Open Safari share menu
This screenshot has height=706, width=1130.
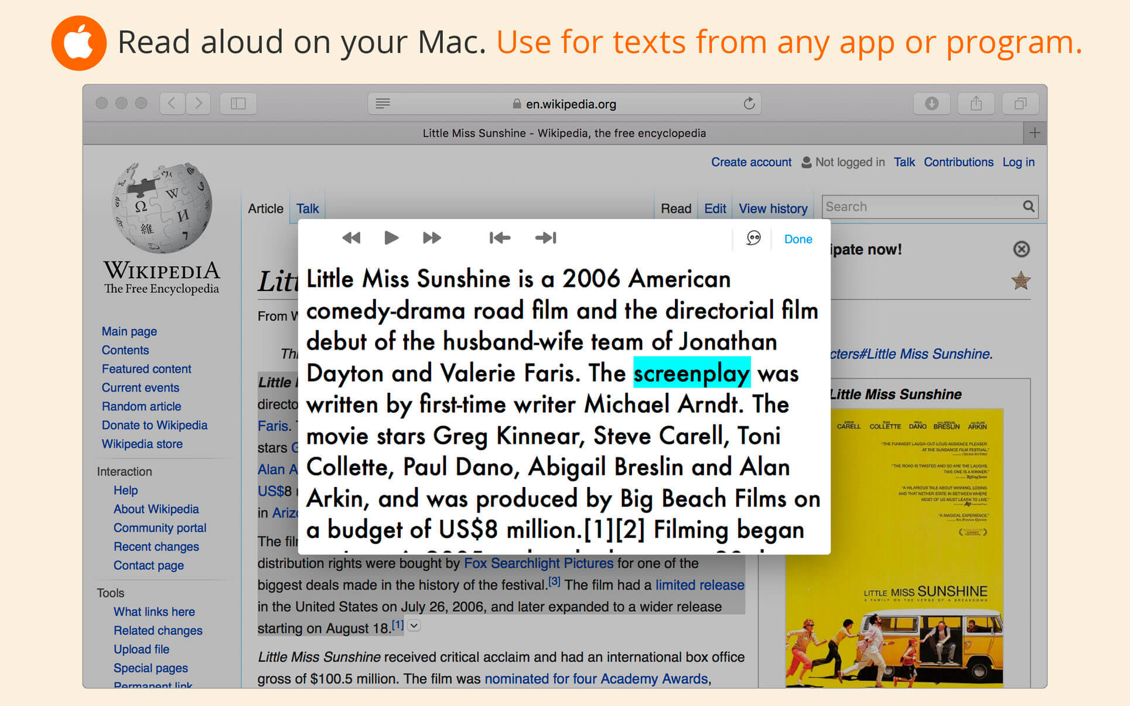pyautogui.click(x=976, y=104)
